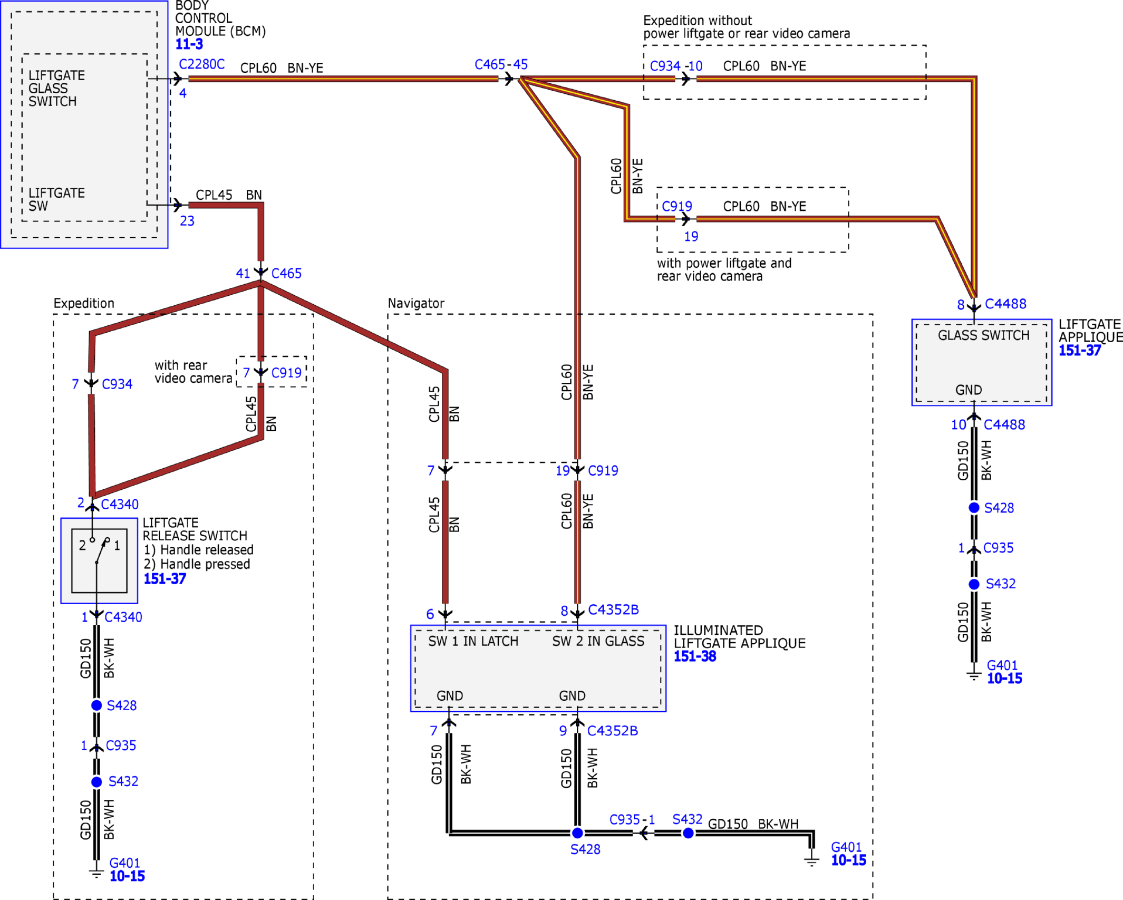Select the C934 -10 connector label
The height and width of the screenshot is (900, 1123).
point(676,66)
